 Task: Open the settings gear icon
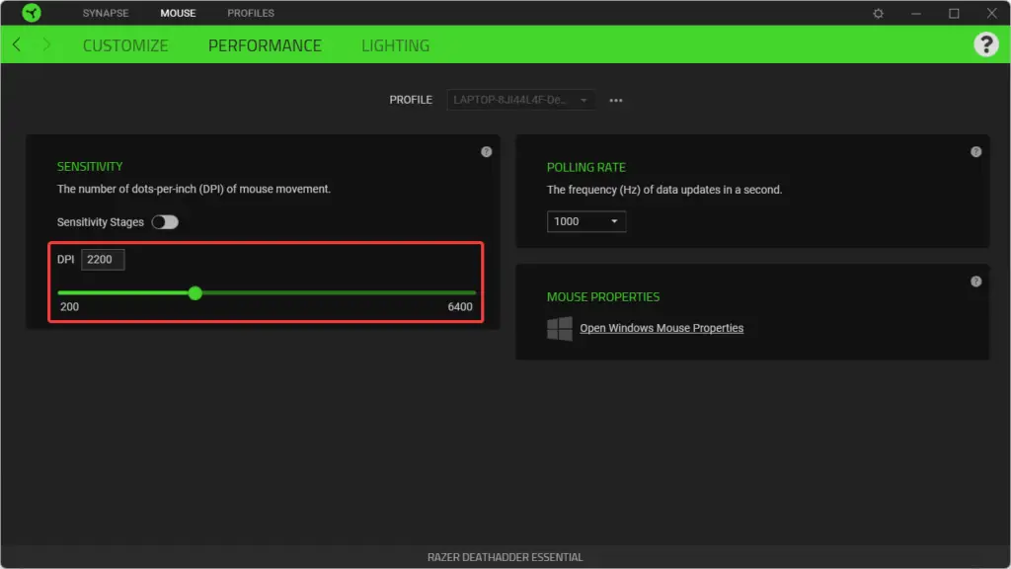point(878,13)
